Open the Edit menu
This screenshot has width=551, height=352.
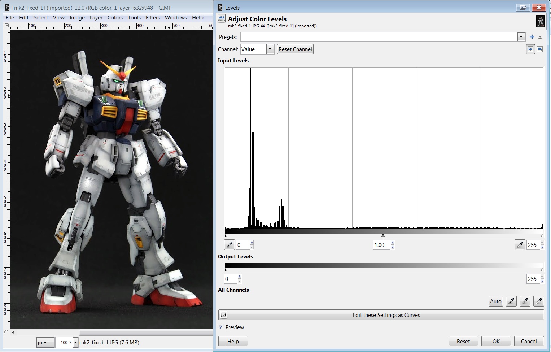click(x=24, y=18)
